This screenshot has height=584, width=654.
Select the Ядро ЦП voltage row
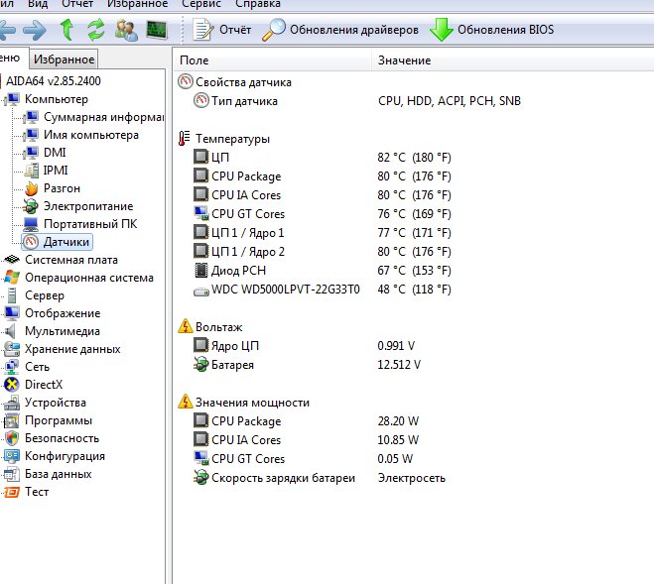click(305, 346)
